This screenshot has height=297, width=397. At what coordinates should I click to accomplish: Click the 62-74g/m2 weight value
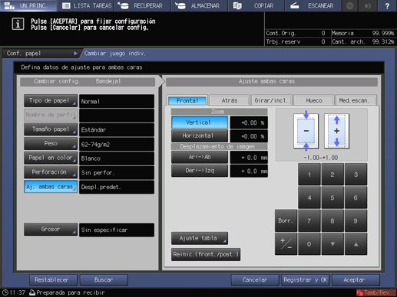pos(117,145)
